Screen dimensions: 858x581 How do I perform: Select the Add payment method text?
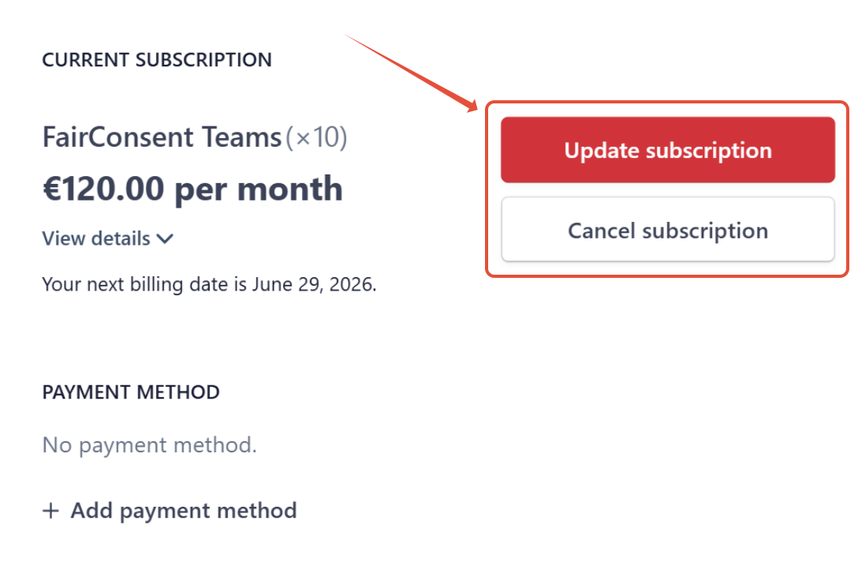click(x=183, y=511)
